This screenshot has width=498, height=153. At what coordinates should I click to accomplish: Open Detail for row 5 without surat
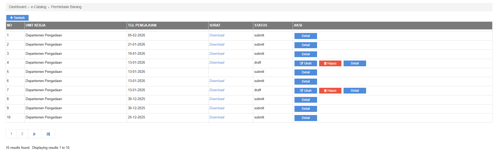pyautogui.click(x=306, y=72)
